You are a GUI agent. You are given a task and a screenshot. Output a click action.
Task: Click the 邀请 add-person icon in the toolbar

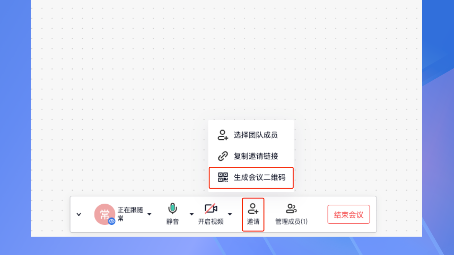point(253,209)
